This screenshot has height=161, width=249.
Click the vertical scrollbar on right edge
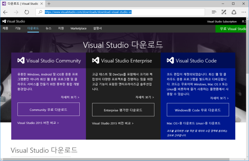pyautogui.click(x=247, y=47)
